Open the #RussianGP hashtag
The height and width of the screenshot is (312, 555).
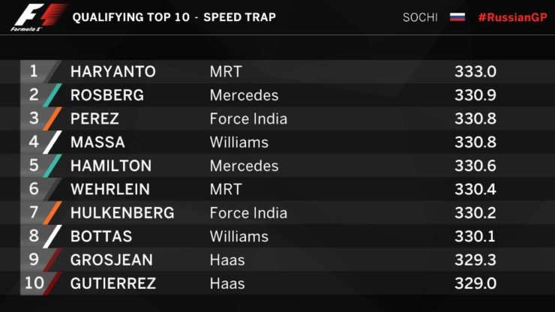point(512,17)
